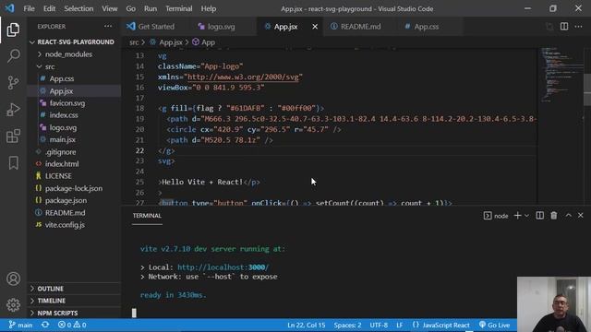Image resolution: width=591 pixels, height=332 pixels.
Task: Open package-lock.json file
Action: click(74, 188)
